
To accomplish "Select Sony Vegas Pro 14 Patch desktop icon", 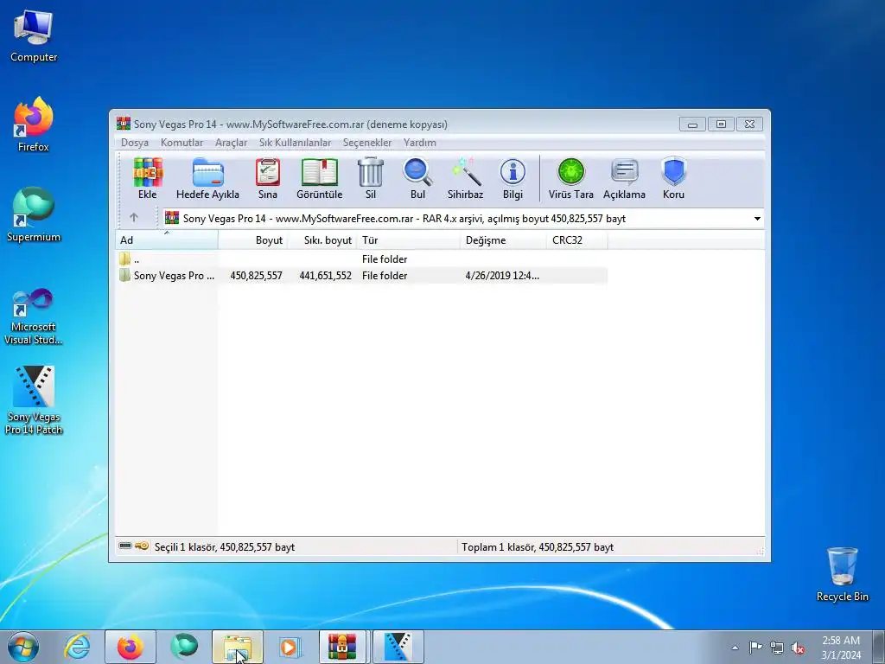I will (x=34, y=399).
